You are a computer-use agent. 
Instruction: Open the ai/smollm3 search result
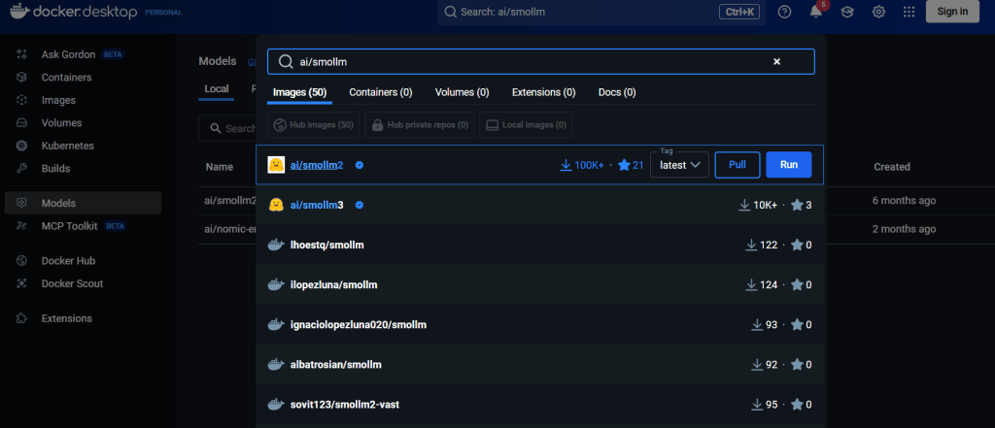tap(540, 205)
